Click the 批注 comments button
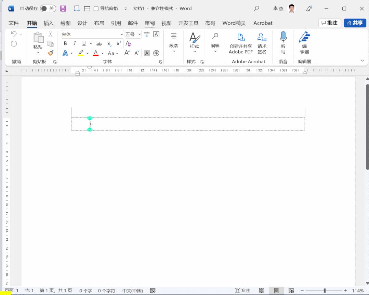The image size is (369, 295). [329, 23]
